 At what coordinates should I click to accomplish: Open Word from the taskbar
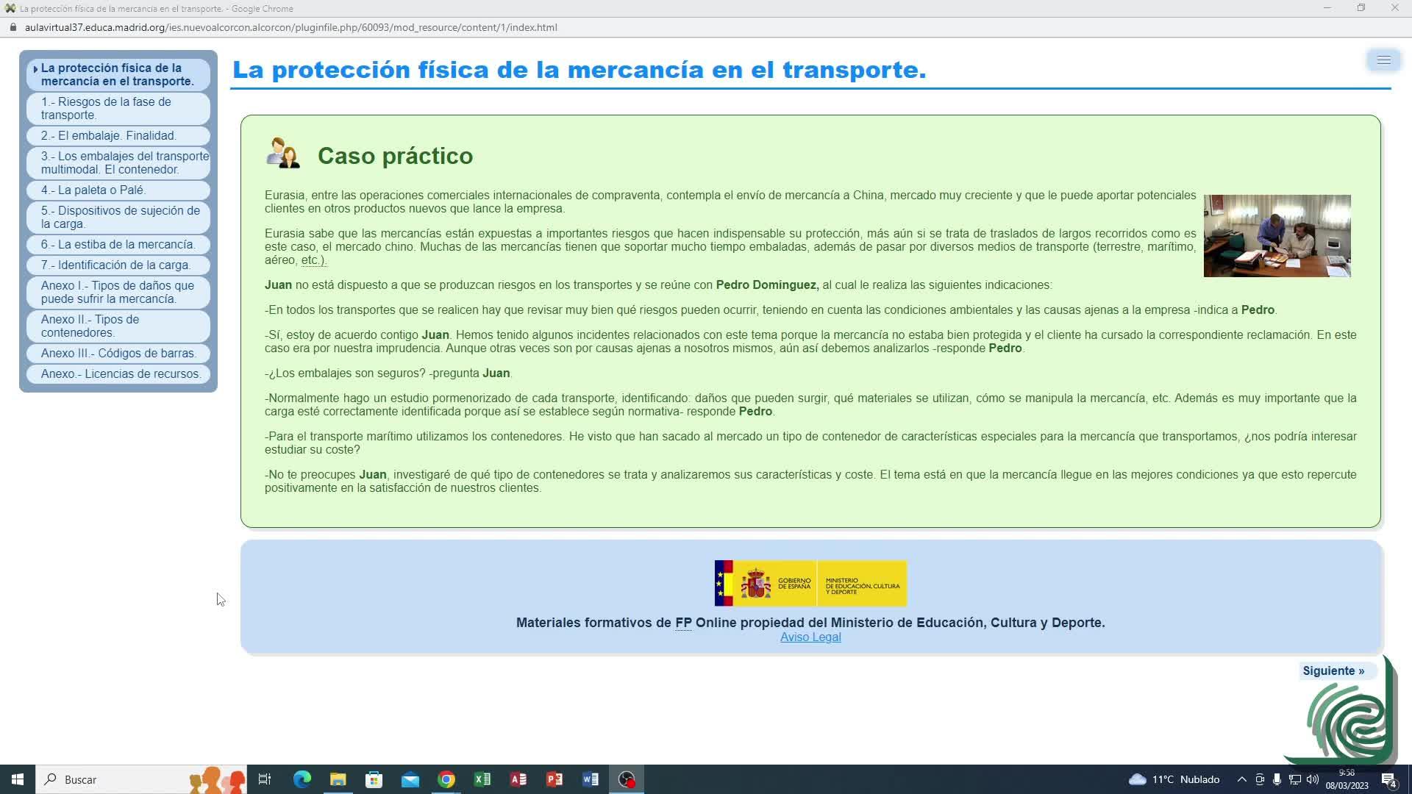591,779
